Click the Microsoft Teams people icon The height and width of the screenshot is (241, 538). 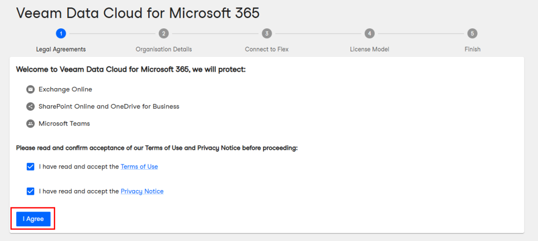pos(30,124)
